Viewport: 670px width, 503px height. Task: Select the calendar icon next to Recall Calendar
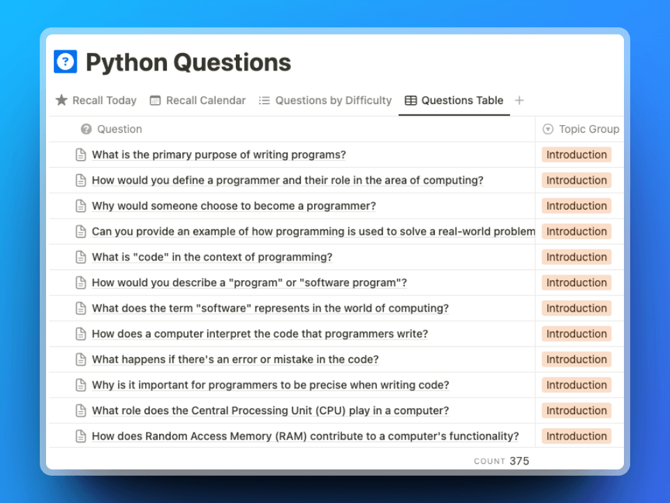[154, 100]
